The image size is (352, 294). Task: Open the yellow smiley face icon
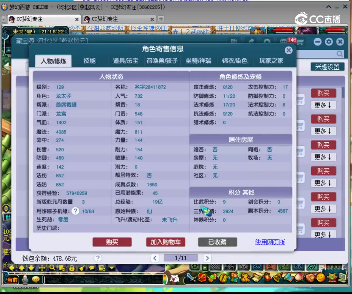(321, 278)
